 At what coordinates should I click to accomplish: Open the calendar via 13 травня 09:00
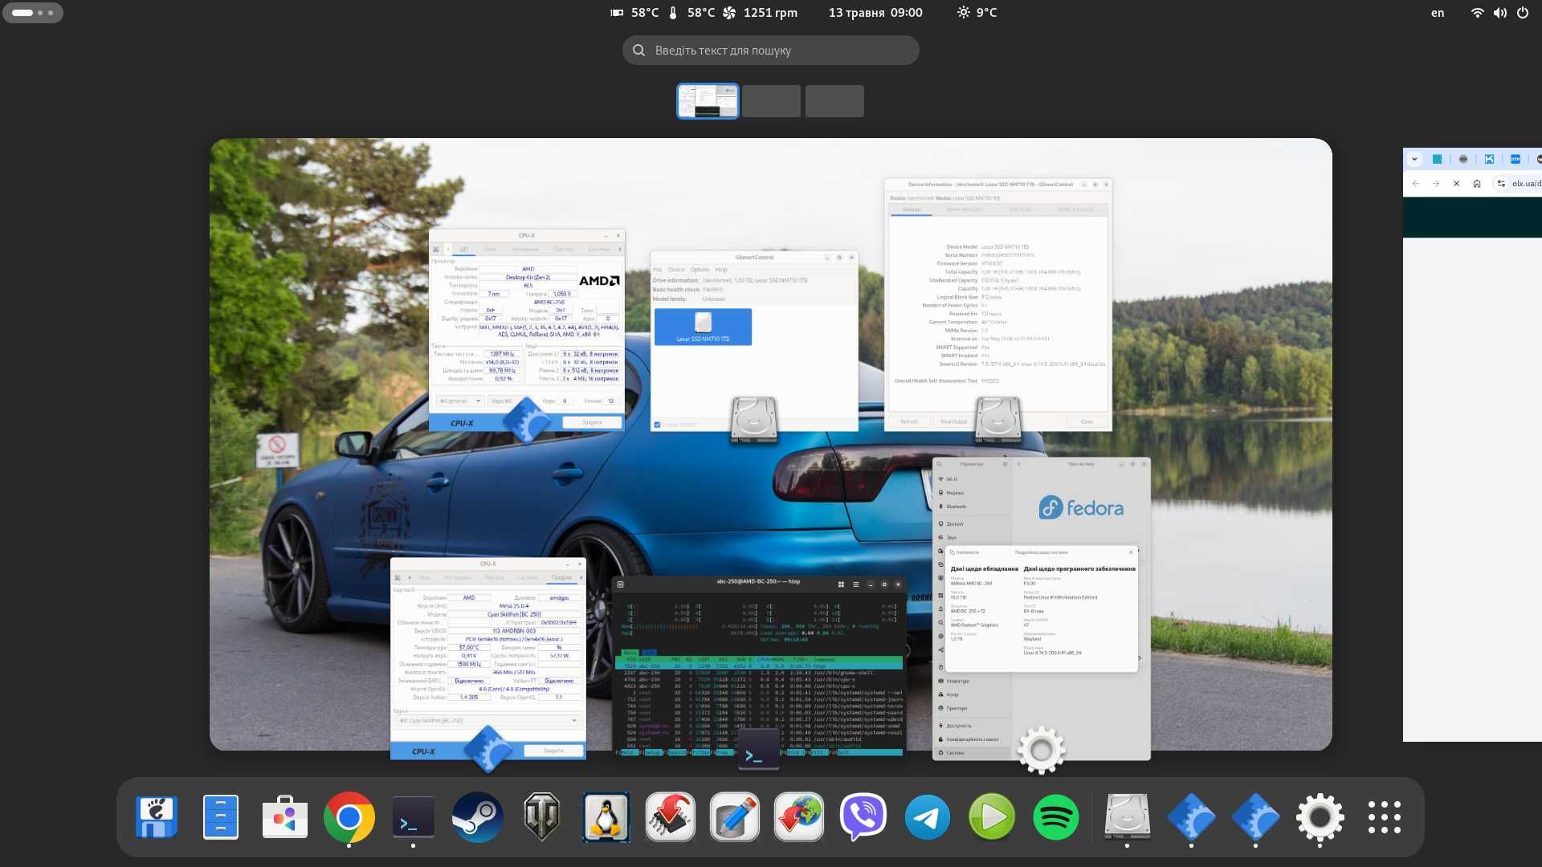point(875,13)
